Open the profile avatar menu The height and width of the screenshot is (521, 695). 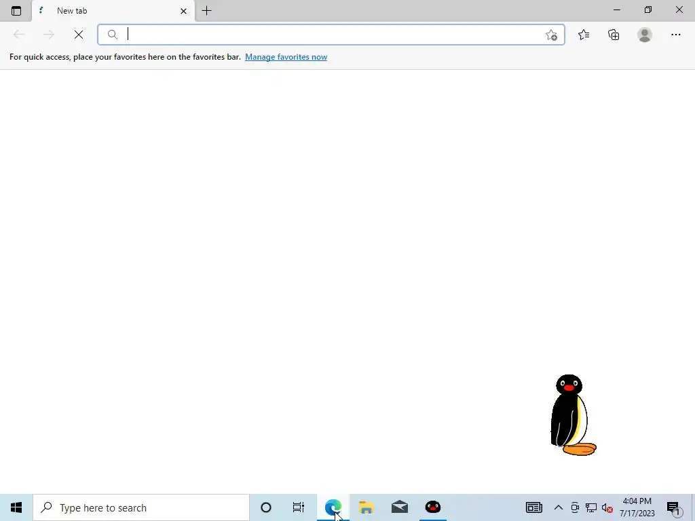tap(645, 35)
